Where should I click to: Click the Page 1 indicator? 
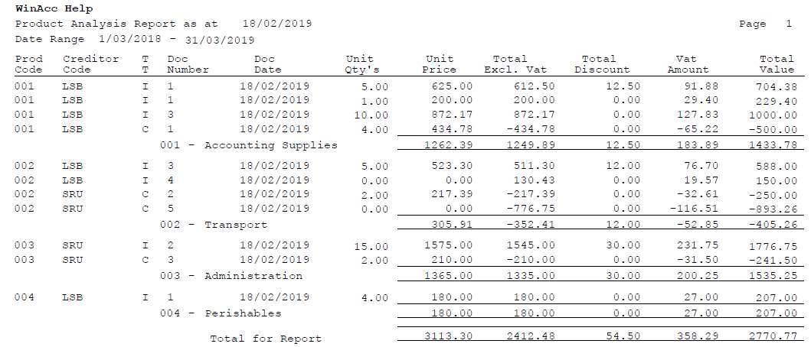pyautogui.click(x=766, y=24)
